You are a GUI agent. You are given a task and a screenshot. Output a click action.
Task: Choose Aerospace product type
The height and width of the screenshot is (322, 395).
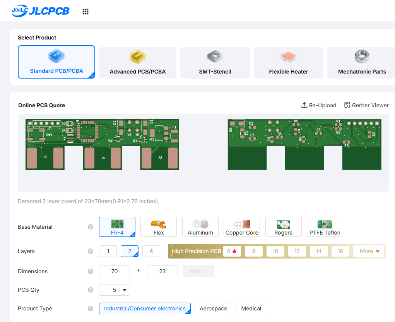click(213, 308)
